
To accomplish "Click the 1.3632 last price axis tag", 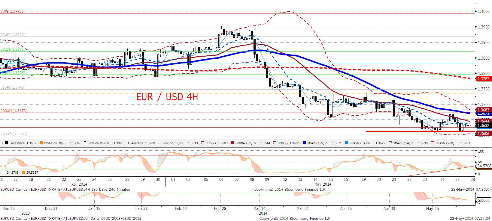I will point(483,126).
